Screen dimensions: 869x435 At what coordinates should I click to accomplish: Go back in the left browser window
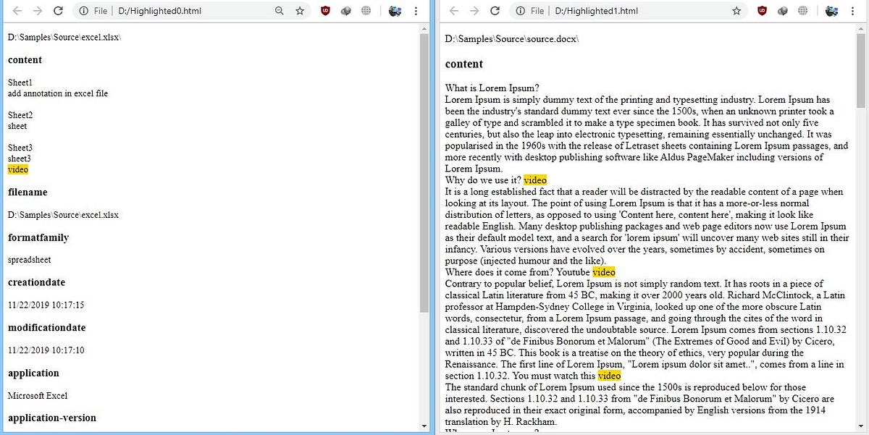click(x=16, y=10)
